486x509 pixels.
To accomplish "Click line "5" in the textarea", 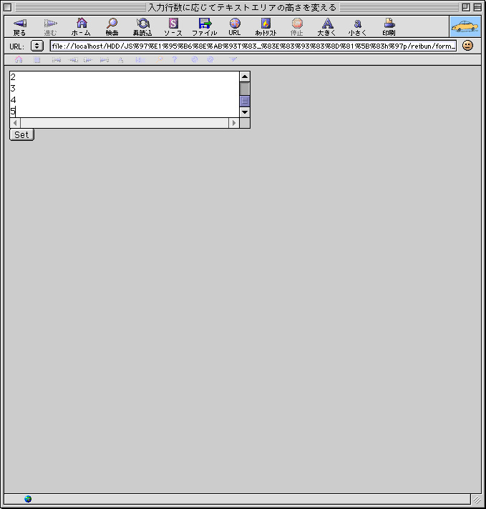I will [13, 112].
